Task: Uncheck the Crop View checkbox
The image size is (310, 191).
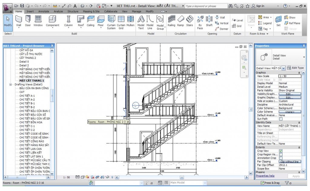Action: 280,151
